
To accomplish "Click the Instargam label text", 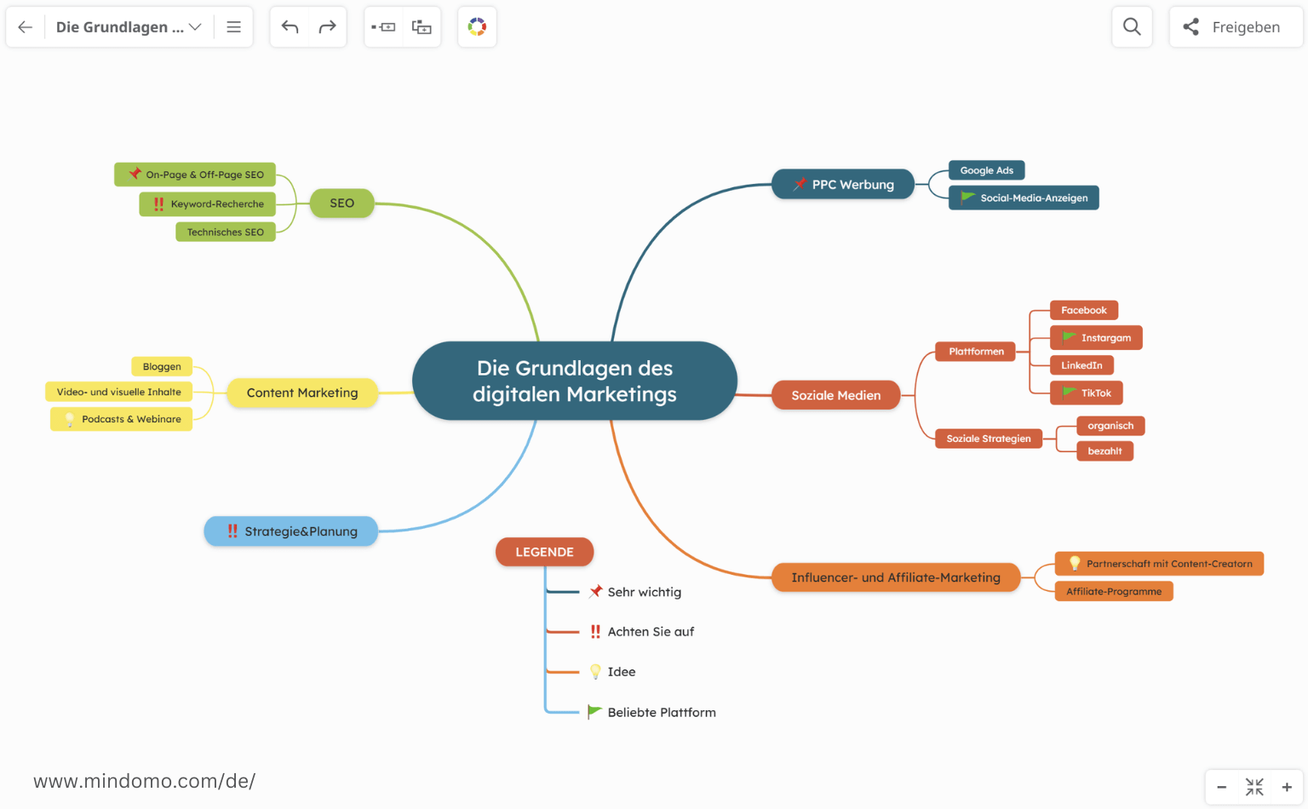I will point(1106,337).
